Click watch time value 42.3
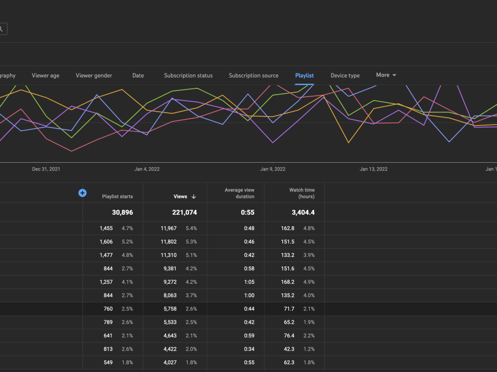The height and width of the screenshot is (372, 497). tap(289, 349)
